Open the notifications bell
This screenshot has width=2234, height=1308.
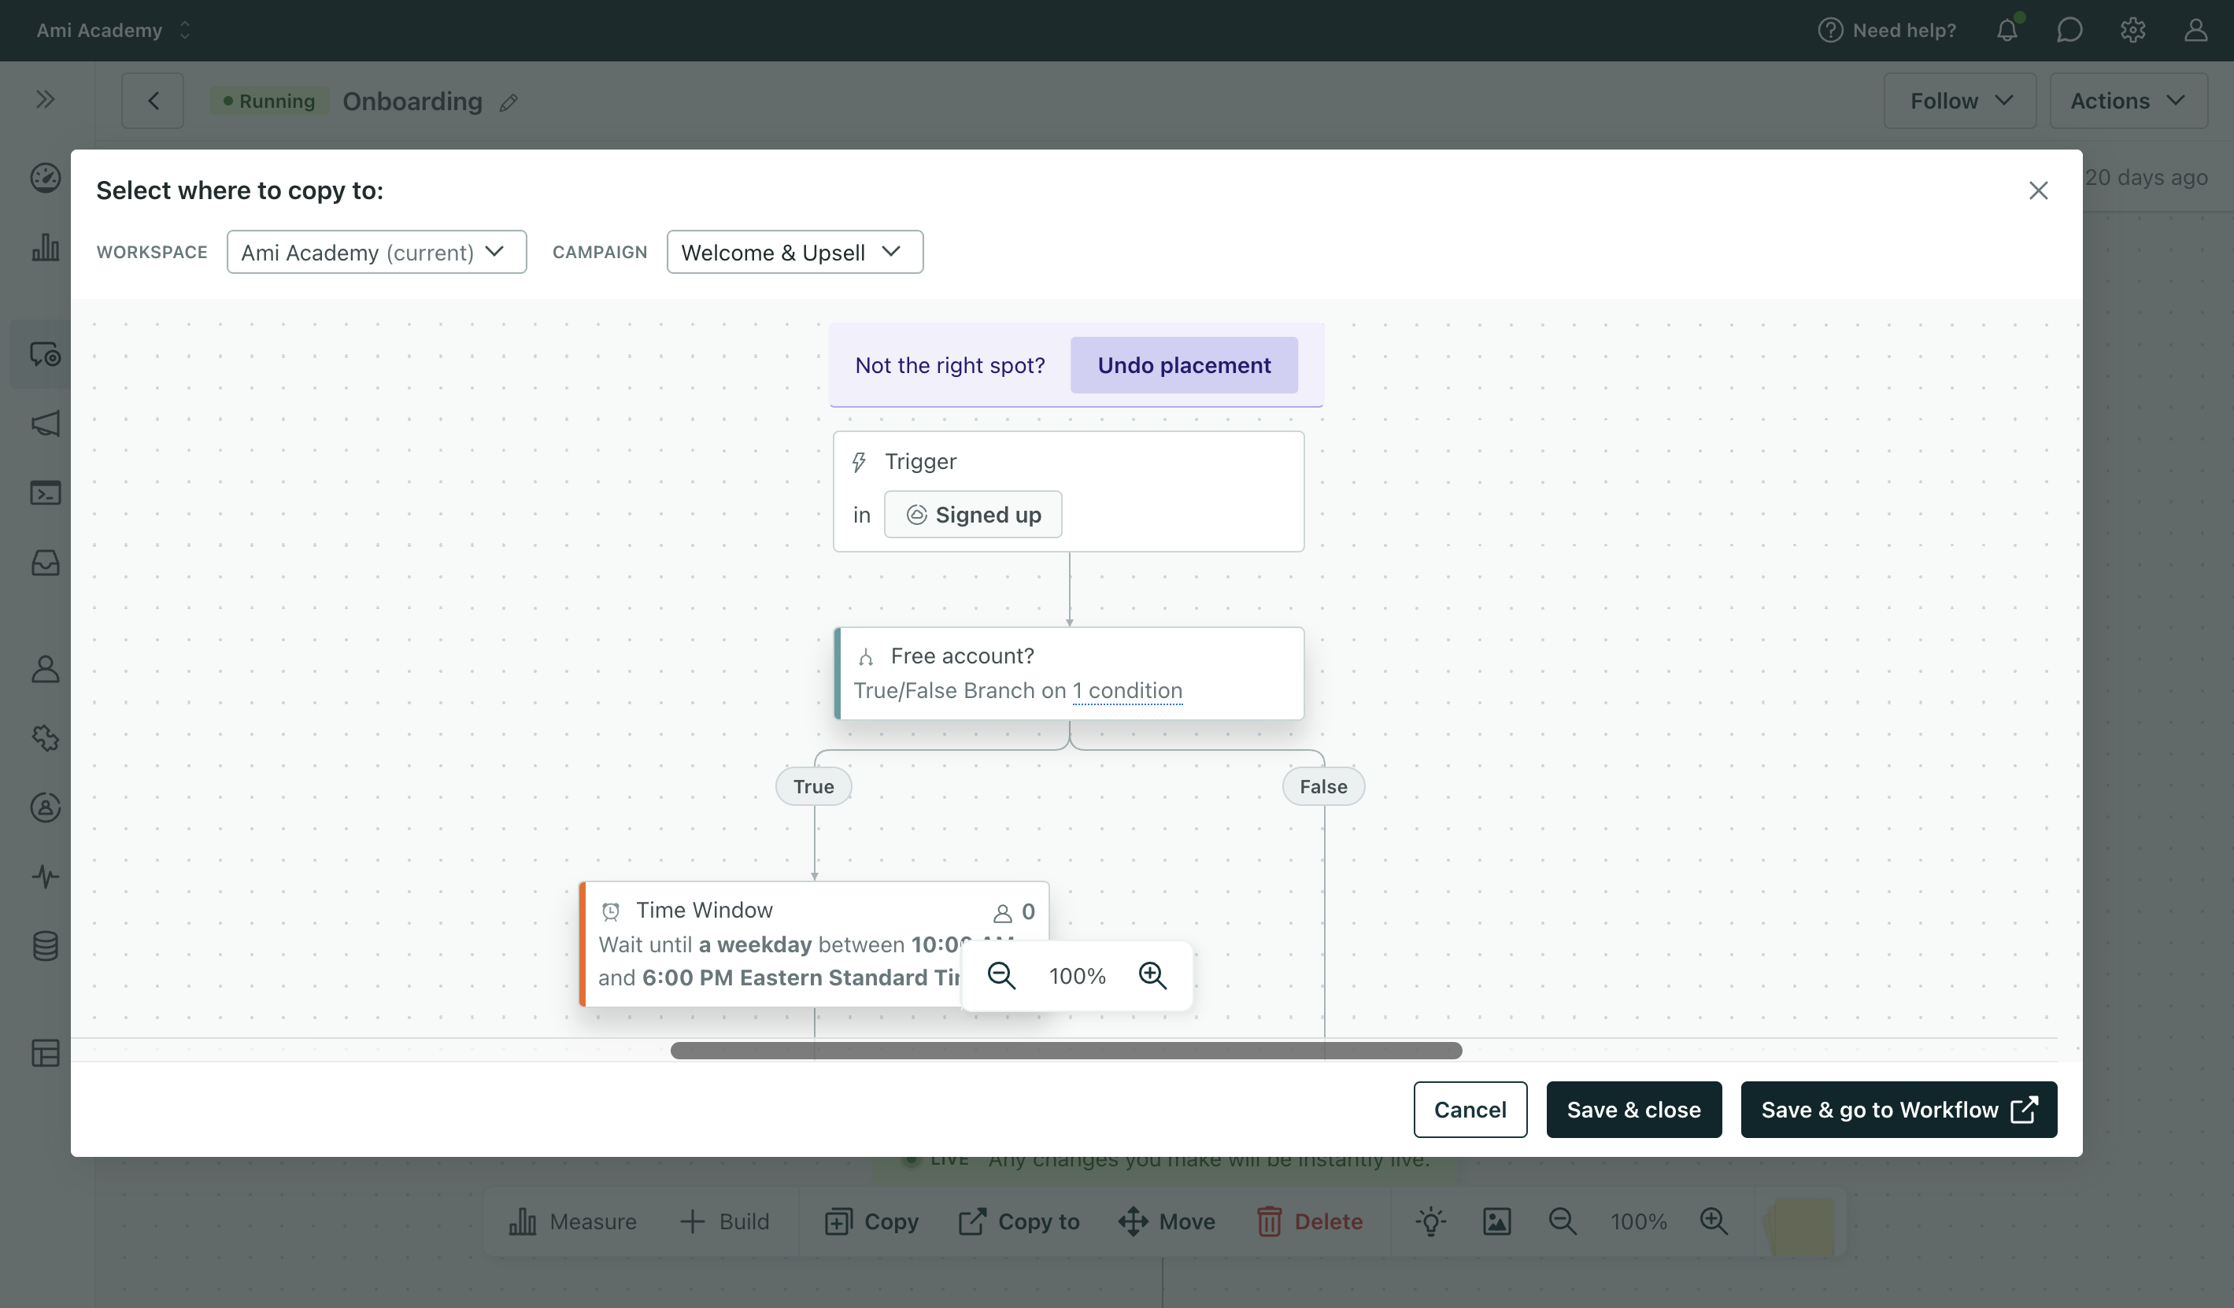[x=2007, y=30]
